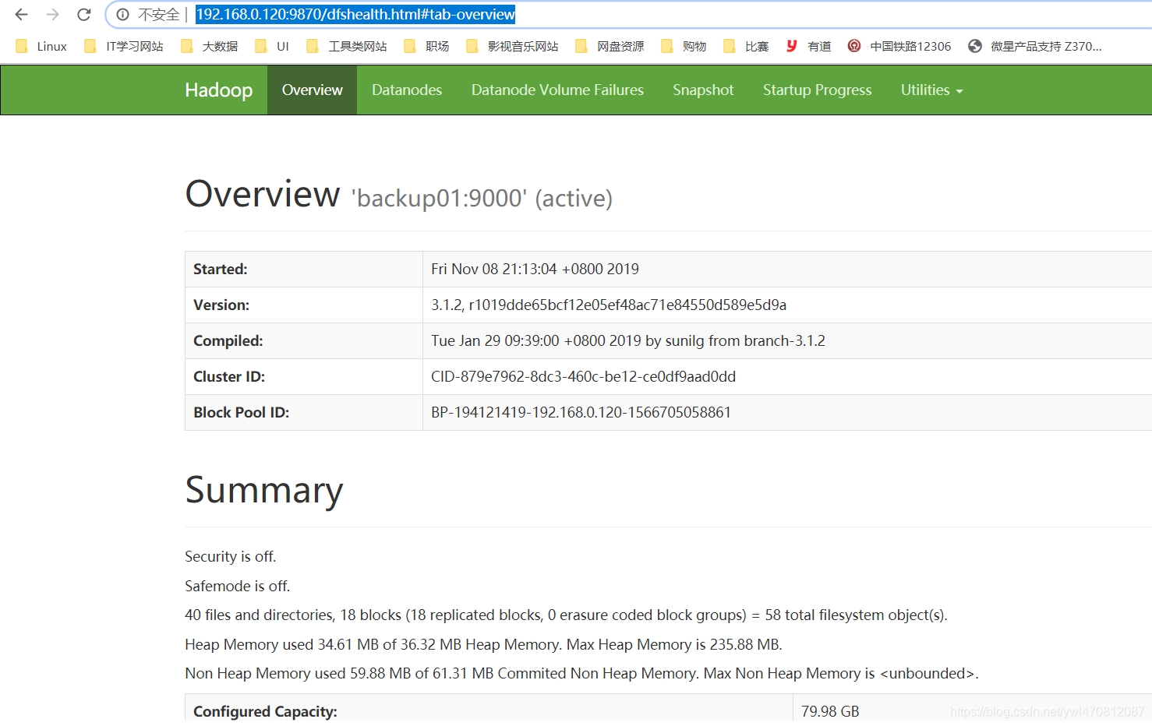Open the 中国铁路12306 bookmark
Screen dimensions: 1152x726
[x=899, y=46]
